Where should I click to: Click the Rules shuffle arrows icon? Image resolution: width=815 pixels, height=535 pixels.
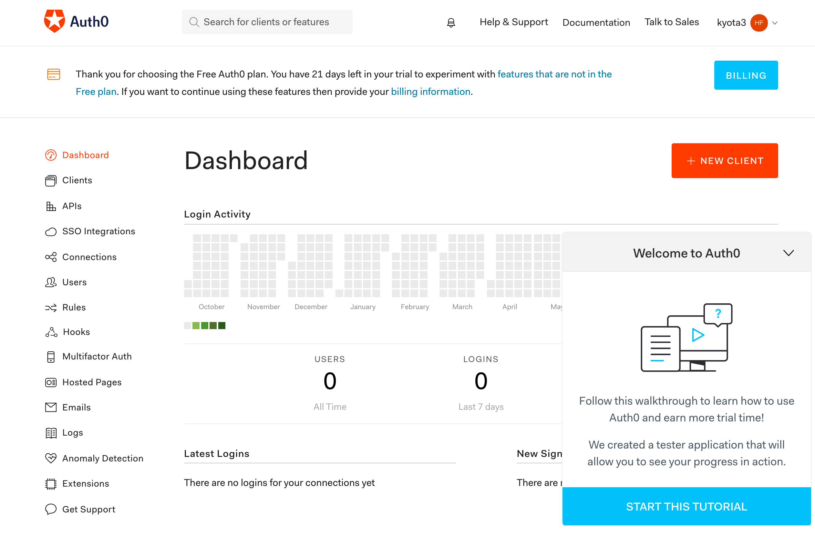point(51,308)
